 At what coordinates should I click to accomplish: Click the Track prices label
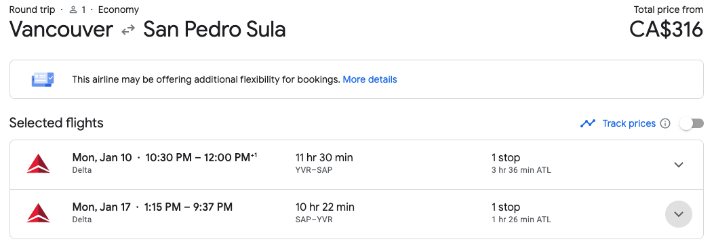(x=629, y=123)
